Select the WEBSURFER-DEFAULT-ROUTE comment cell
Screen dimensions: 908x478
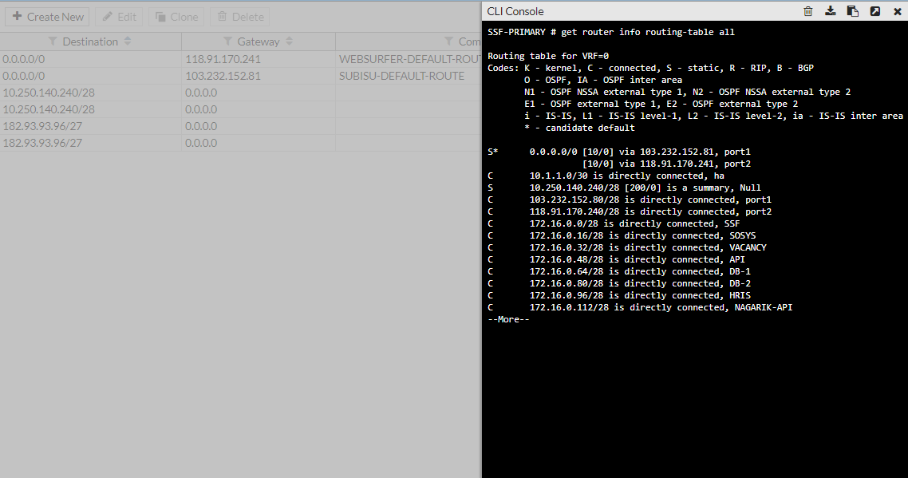(409, 59)
